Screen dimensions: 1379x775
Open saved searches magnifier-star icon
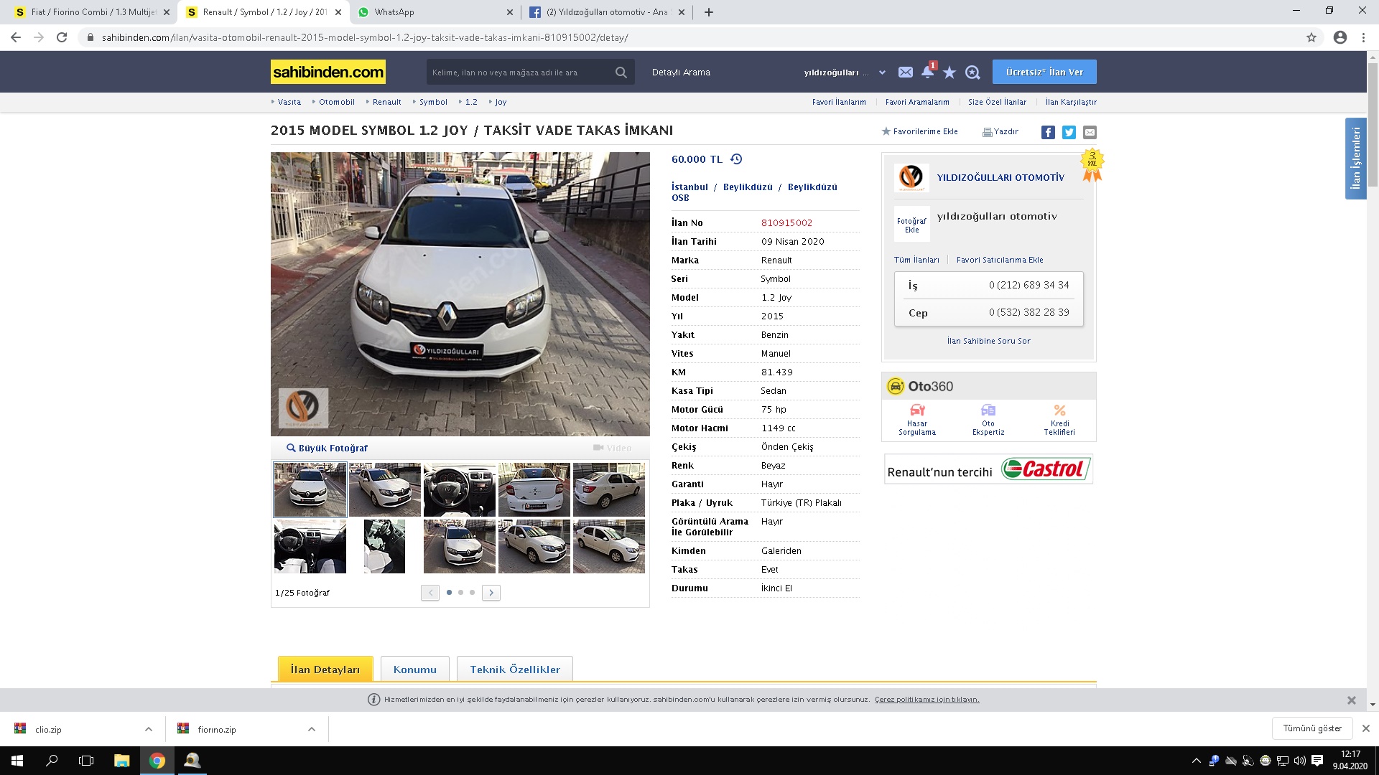(972, 72)
